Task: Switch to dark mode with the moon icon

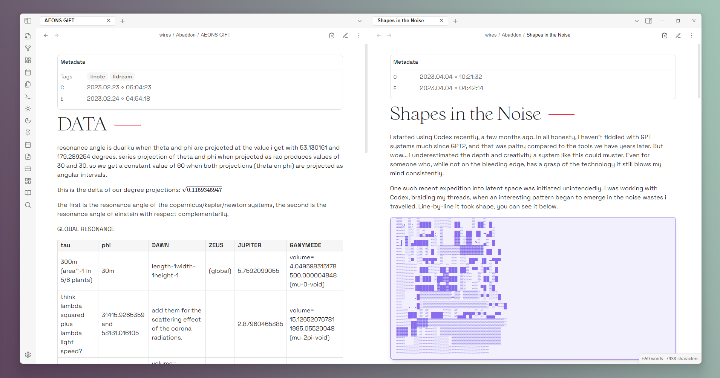Action: pyautogui.click(x=28, y=121)
